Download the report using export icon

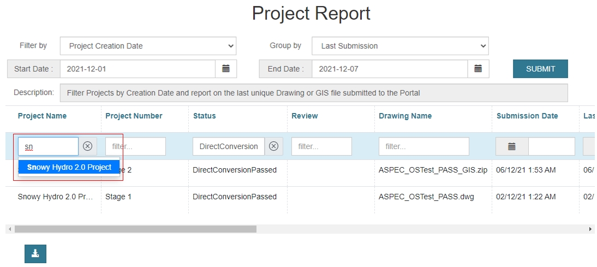pyautogui.click(x=35, y=254)
